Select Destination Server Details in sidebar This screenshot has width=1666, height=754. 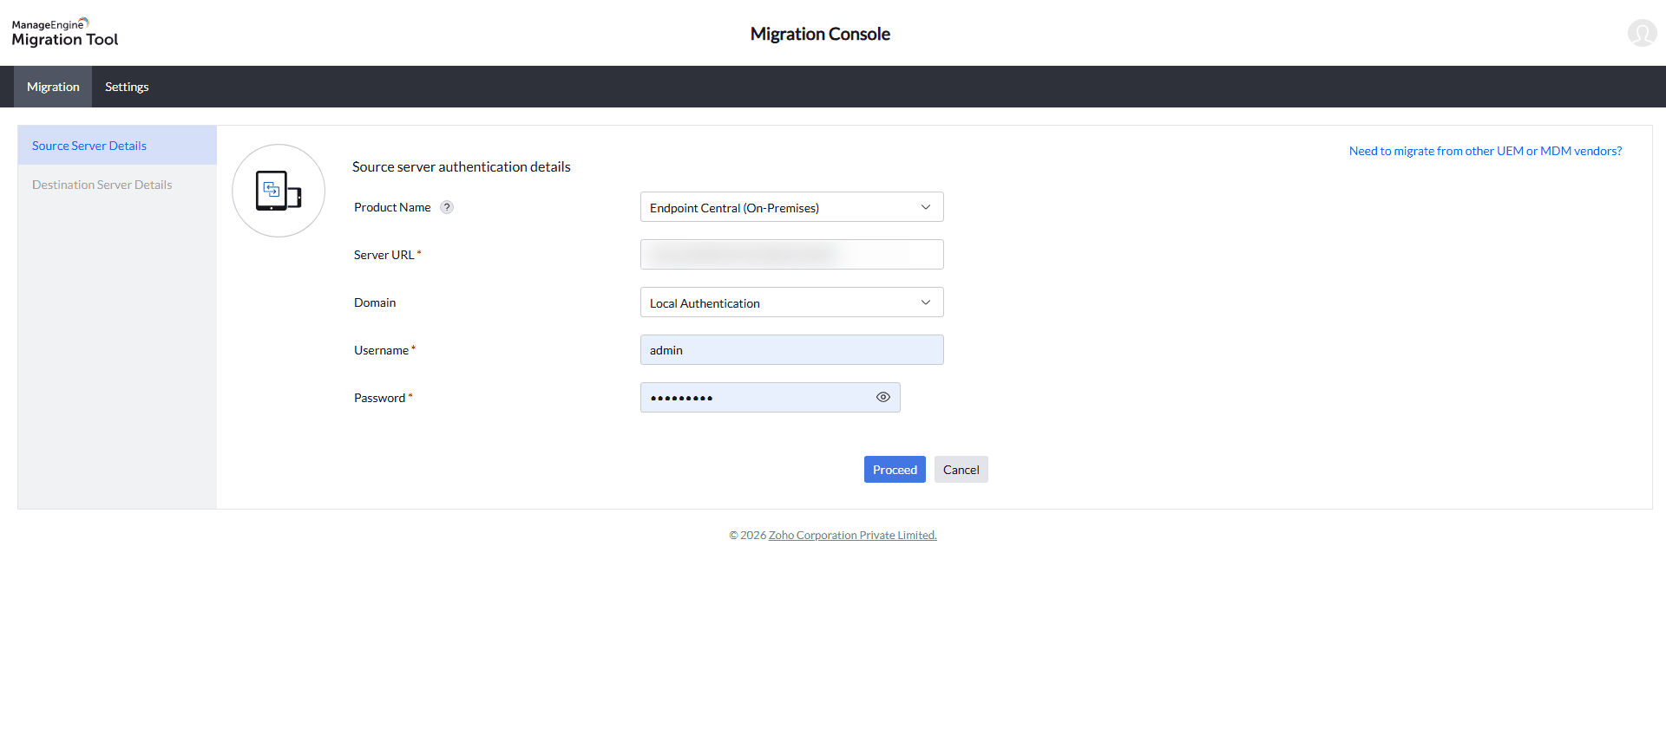pyautogui.click(x=117, y=185)
